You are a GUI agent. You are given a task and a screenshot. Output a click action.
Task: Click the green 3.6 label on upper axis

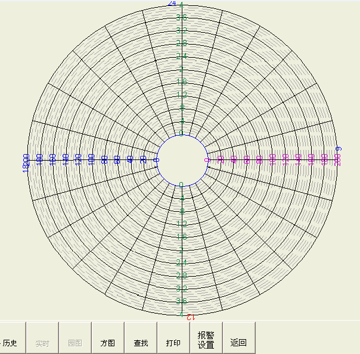tap(182, 17)
